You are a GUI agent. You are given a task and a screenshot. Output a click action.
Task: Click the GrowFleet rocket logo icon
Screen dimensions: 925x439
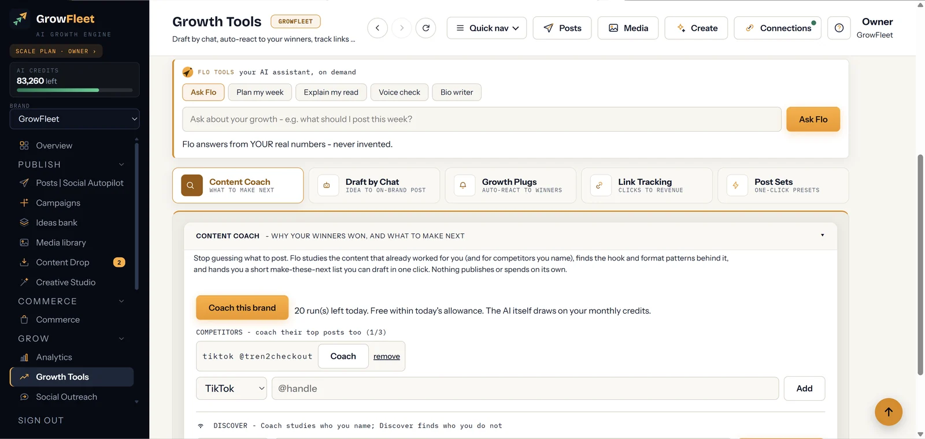pos(20,20)
